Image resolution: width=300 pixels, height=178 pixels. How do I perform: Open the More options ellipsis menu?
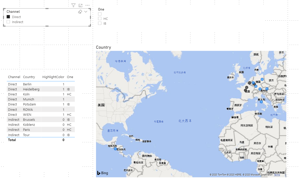(87, 5)
